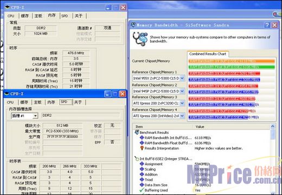Click lower CPU-Z title bar icon

pyautogui.click(x=7, y=94)
